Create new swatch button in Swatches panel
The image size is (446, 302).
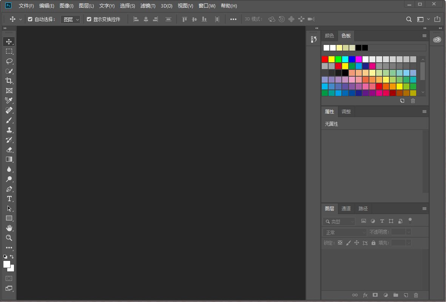402,101
